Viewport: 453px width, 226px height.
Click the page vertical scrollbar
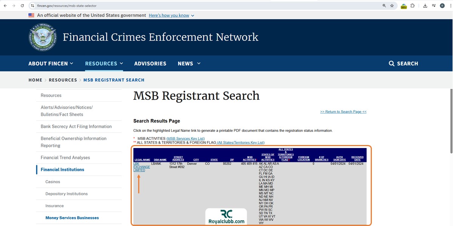(x=450, y=121)
